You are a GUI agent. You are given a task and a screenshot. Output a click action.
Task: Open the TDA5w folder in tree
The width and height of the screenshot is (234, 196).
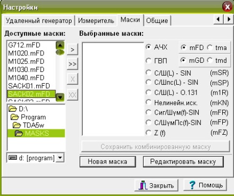[28, 125]
